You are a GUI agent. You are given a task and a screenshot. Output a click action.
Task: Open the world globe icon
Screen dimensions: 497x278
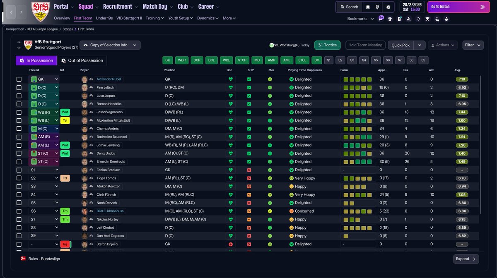[378, 7]
